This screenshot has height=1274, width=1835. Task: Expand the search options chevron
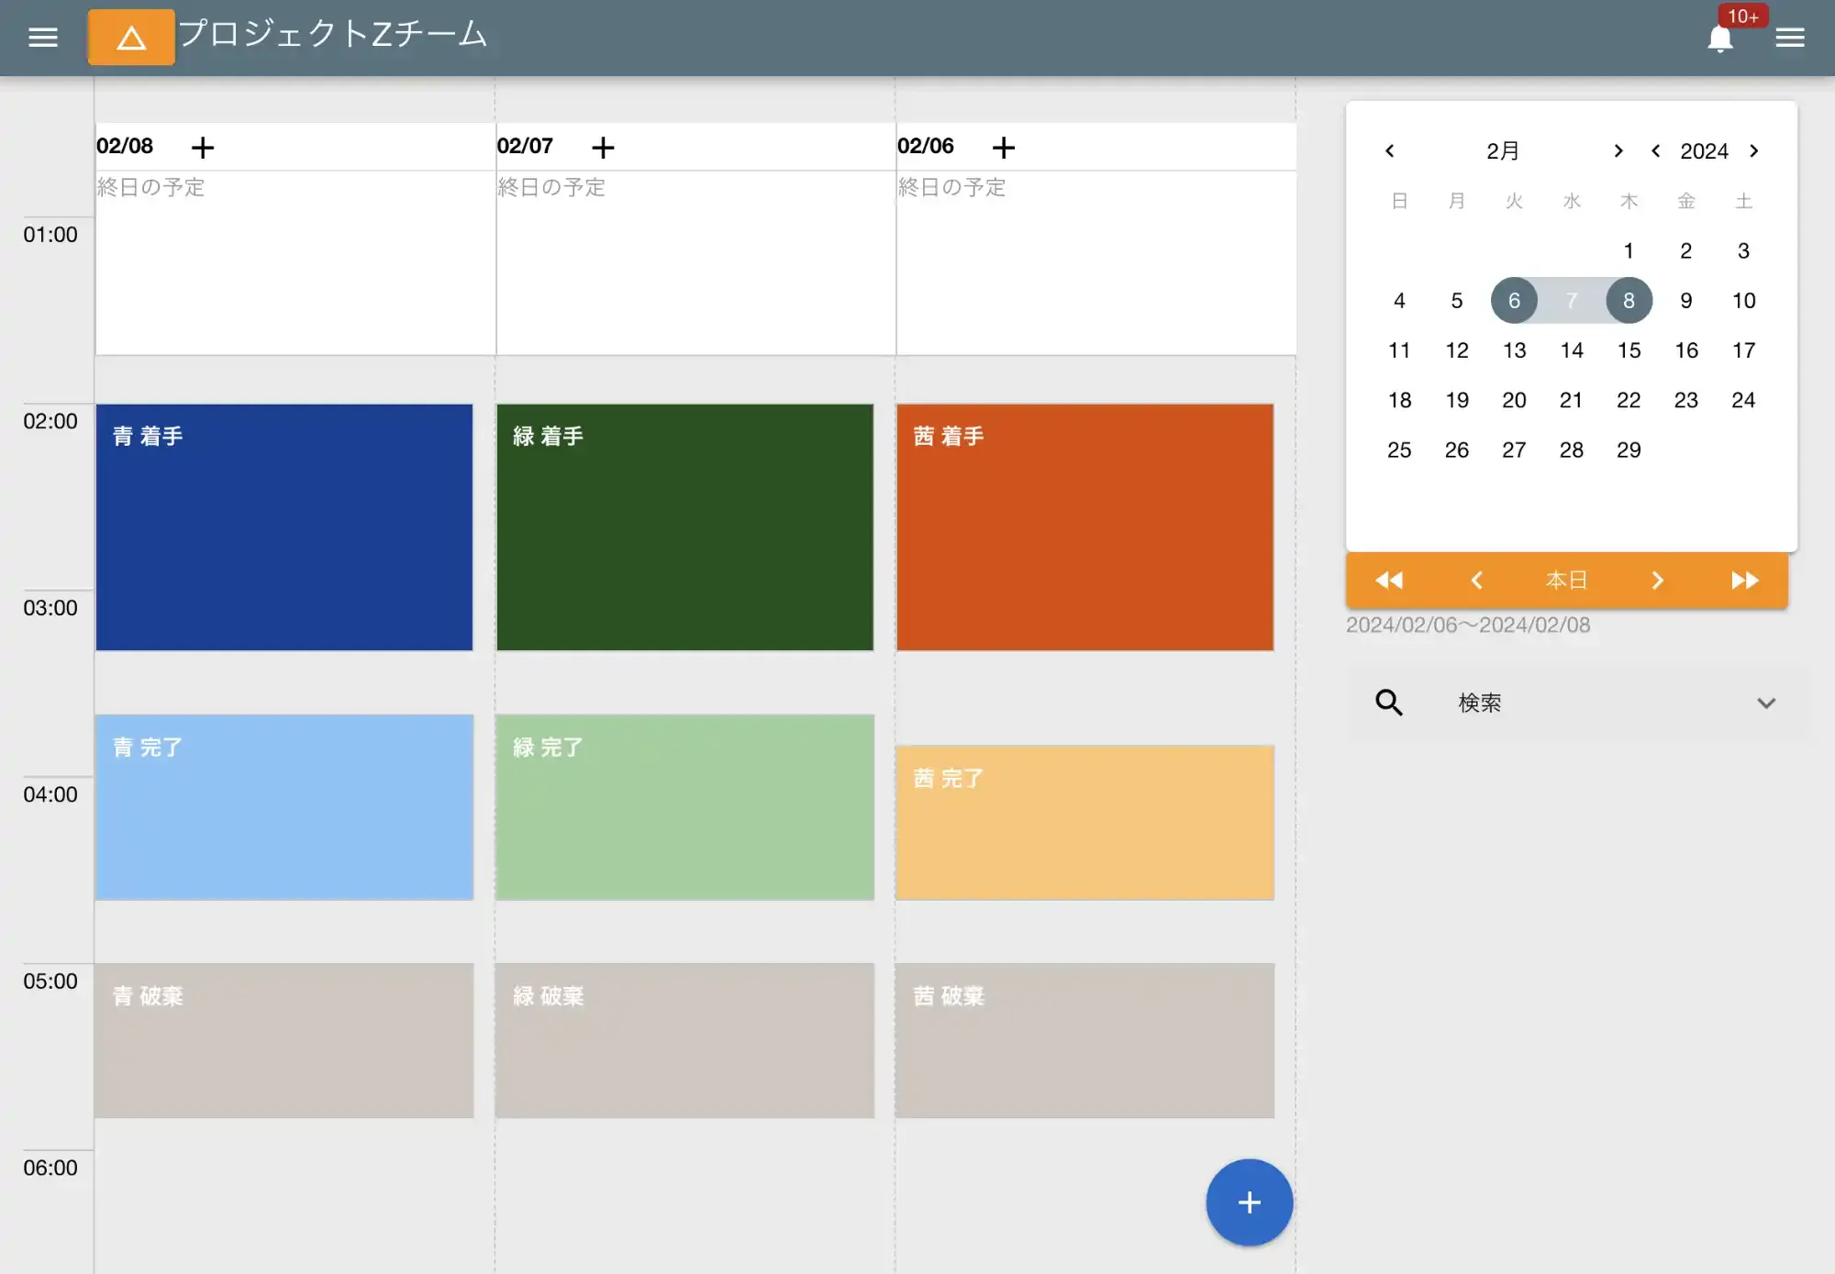point(1766,703)
